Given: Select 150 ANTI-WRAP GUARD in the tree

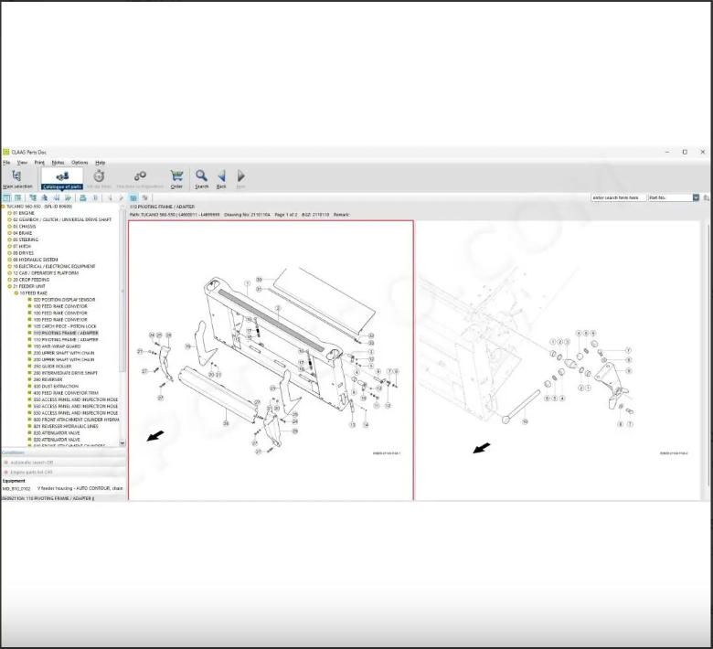Looking at the screenshot, I should tap(57, 346).
